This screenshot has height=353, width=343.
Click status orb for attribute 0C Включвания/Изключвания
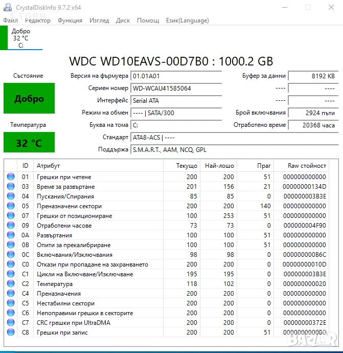point(11,255)
